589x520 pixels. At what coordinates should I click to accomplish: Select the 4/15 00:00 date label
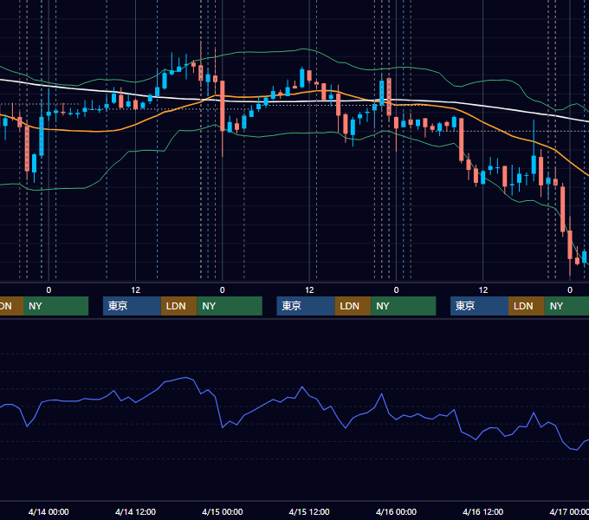coord(223,511)
